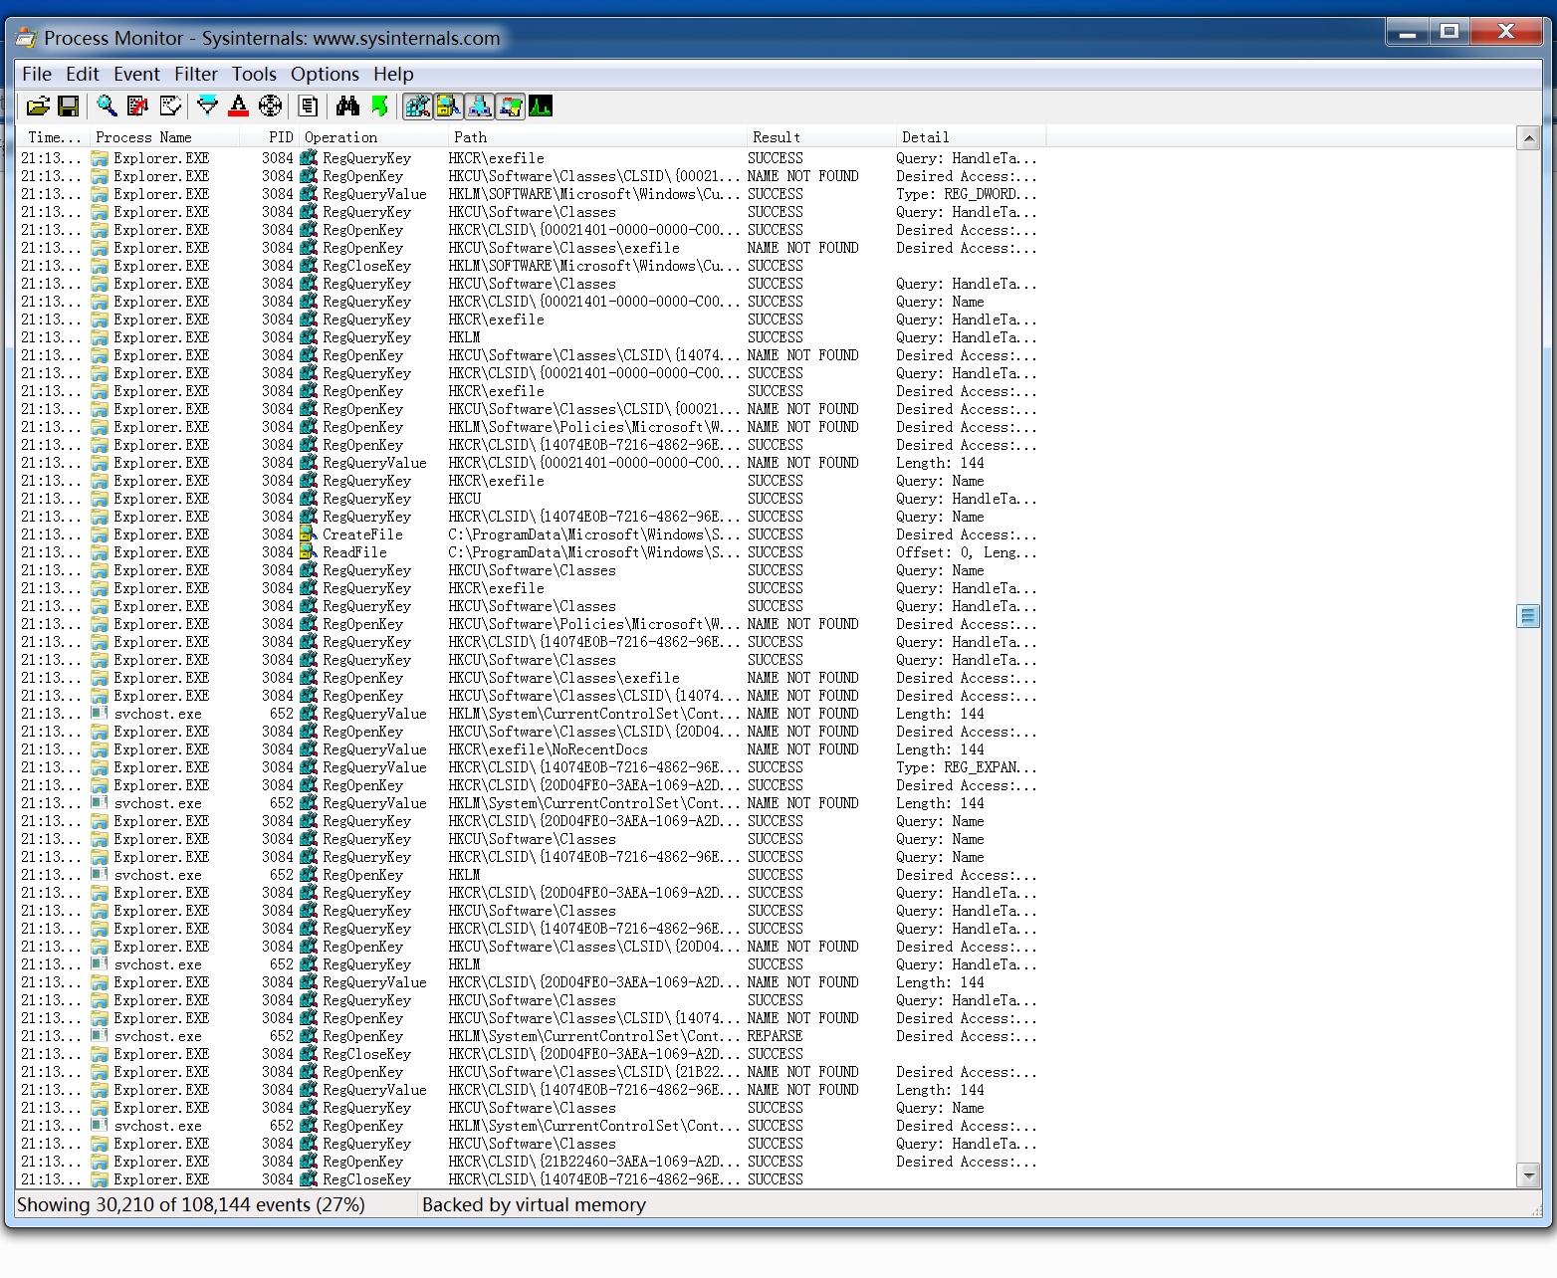Open the Filter menu

pyautogui.click(x=196, y=74)
